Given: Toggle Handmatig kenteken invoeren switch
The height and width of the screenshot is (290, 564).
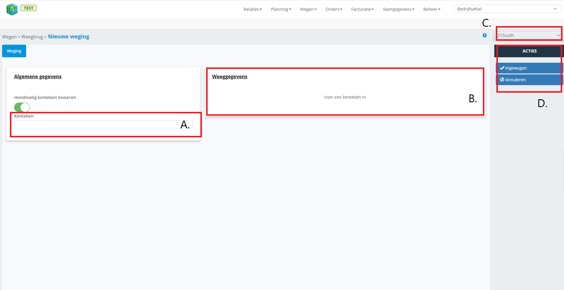Looking at the screenshot, I should pyautogui.click(x=22, y=107).
